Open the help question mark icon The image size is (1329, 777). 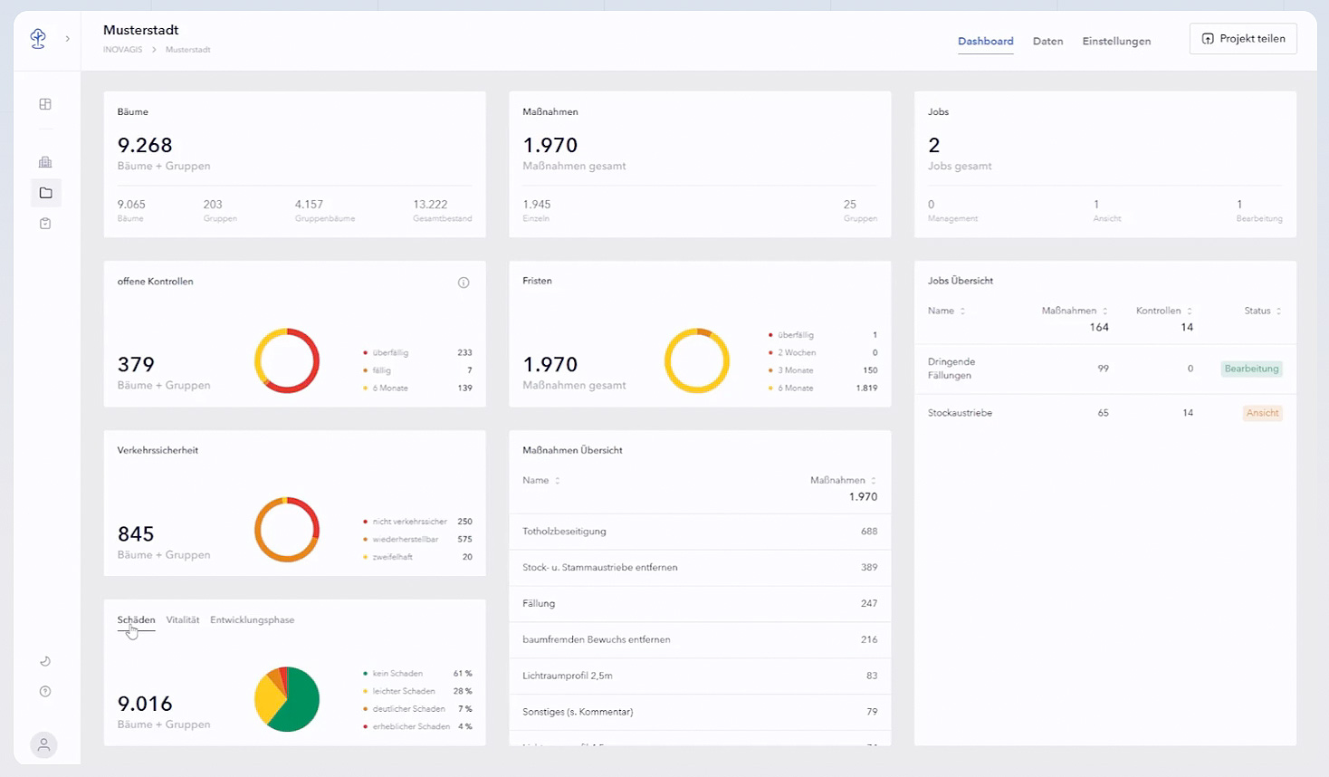coord(45,692)
